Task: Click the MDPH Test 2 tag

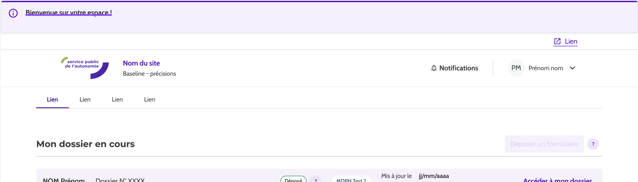Action: (x=351, y=180)
